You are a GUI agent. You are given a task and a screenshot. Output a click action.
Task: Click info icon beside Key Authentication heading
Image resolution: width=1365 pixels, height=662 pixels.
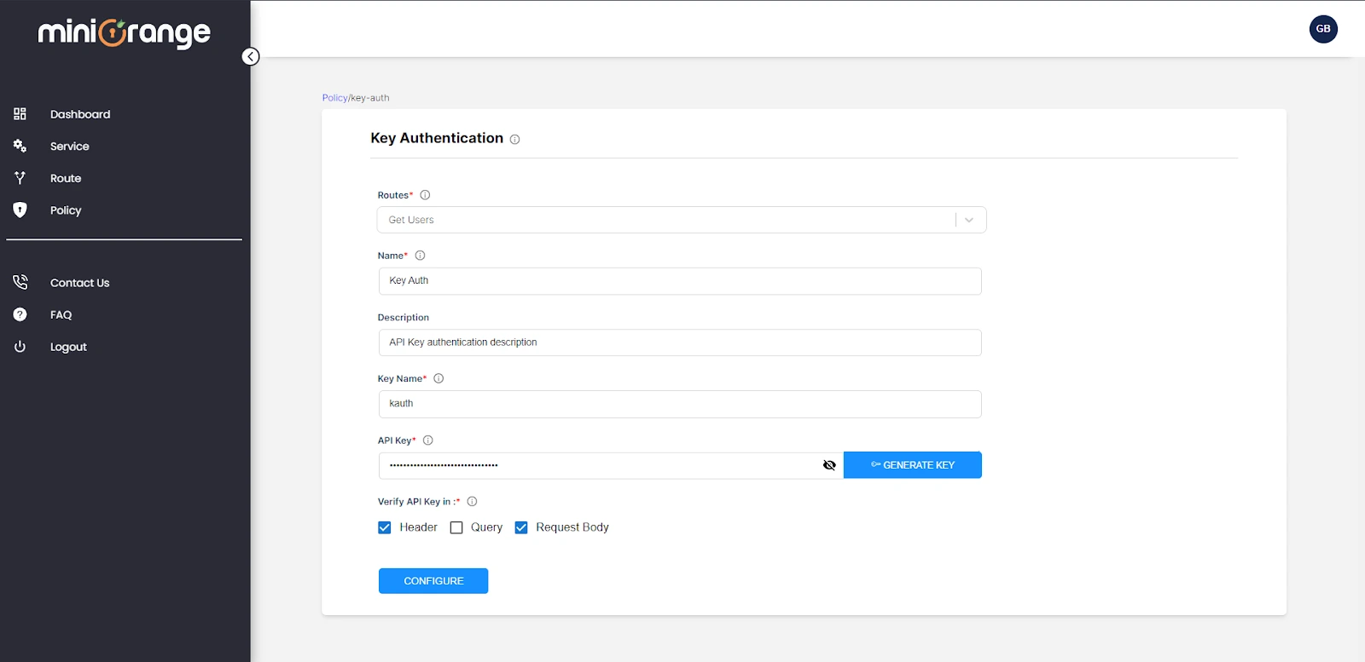coord(514,139)
